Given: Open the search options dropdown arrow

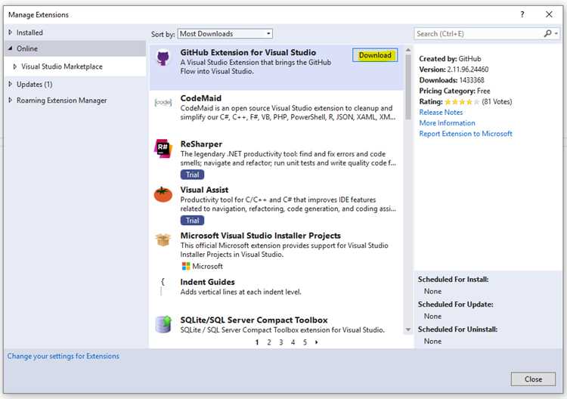Looking at the screenshot, I should [556, 33].
